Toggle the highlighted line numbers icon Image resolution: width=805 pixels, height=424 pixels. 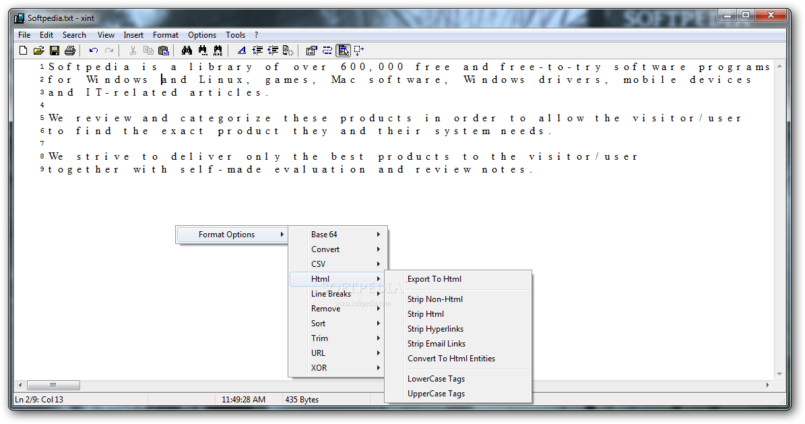tap(343, 51)
